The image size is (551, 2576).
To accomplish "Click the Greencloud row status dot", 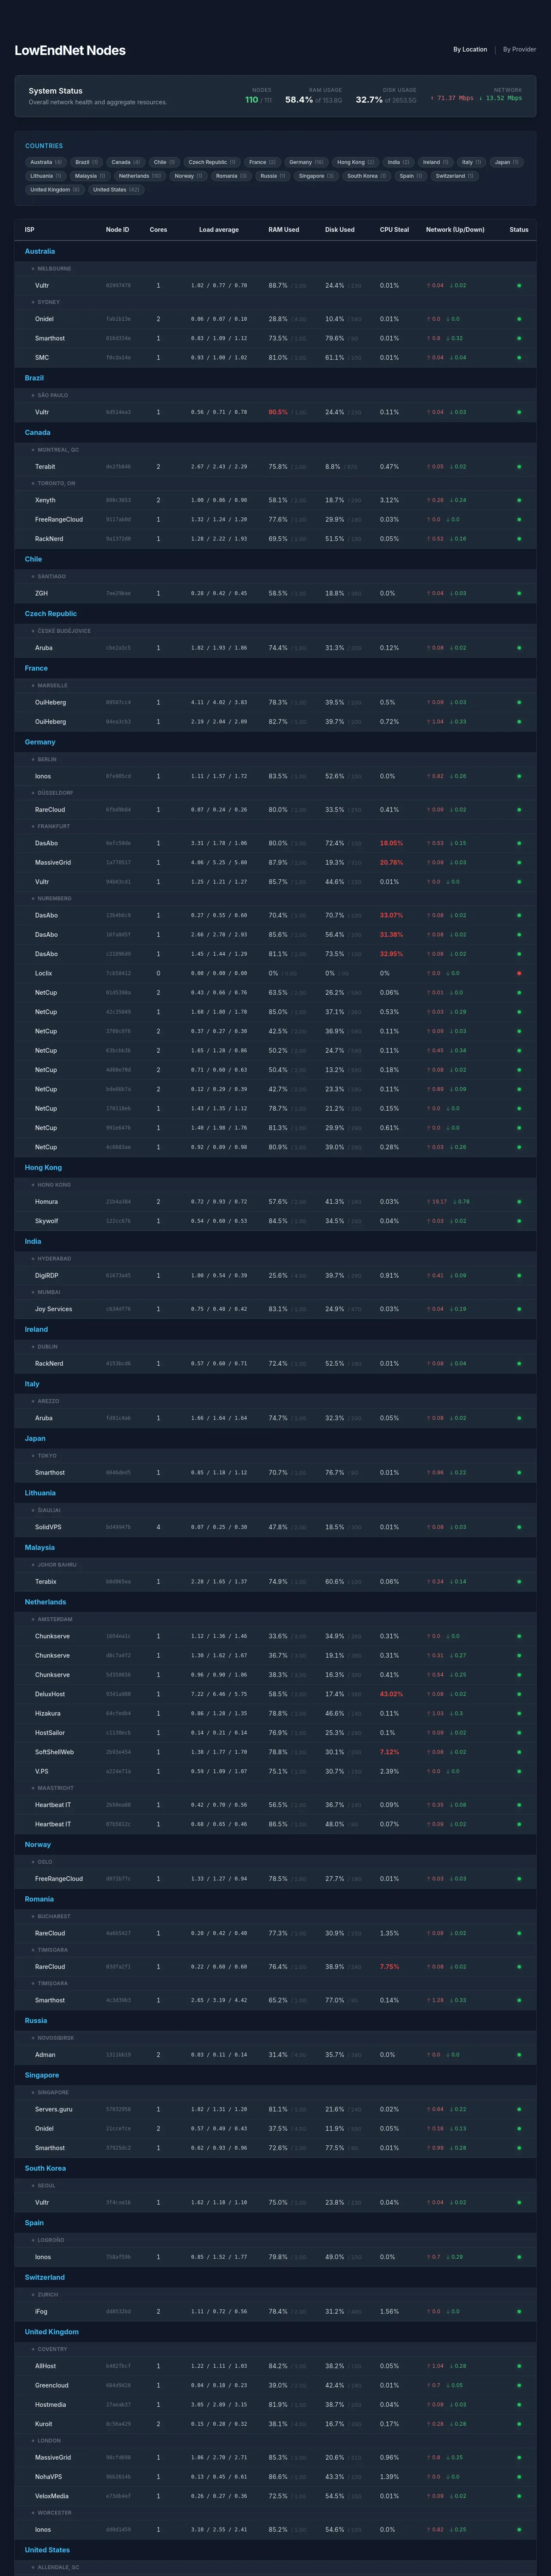I will [x=519, y=2385].
